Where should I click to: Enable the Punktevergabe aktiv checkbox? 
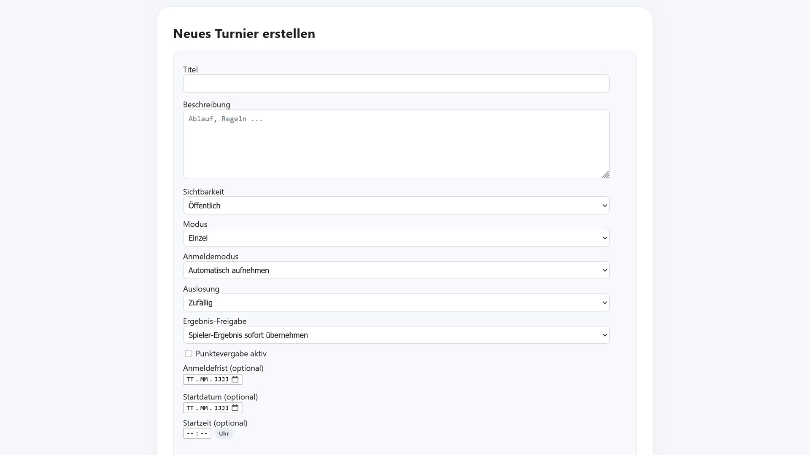point(189,354)
